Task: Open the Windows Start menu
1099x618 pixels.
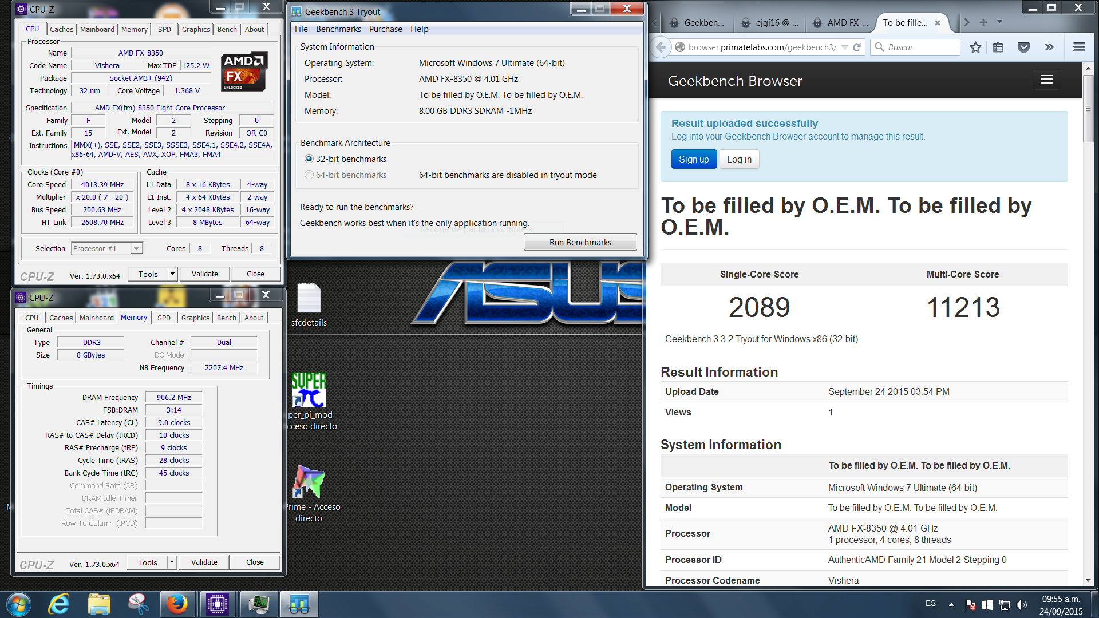Action: coord(19,604)
